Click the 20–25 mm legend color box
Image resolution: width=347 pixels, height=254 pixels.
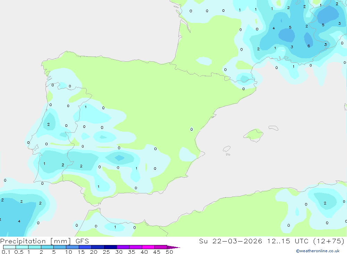(98, 247)
